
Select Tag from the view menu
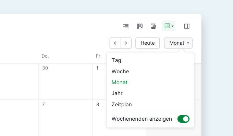(x=150, y=60)
